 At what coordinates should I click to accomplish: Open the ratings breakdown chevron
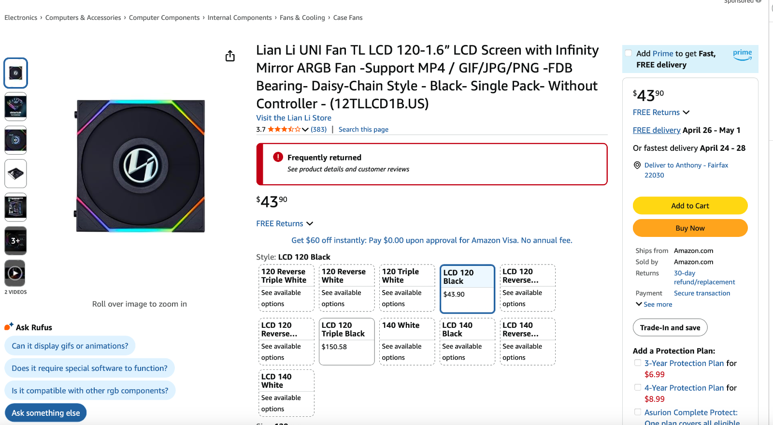coord(305,130)
